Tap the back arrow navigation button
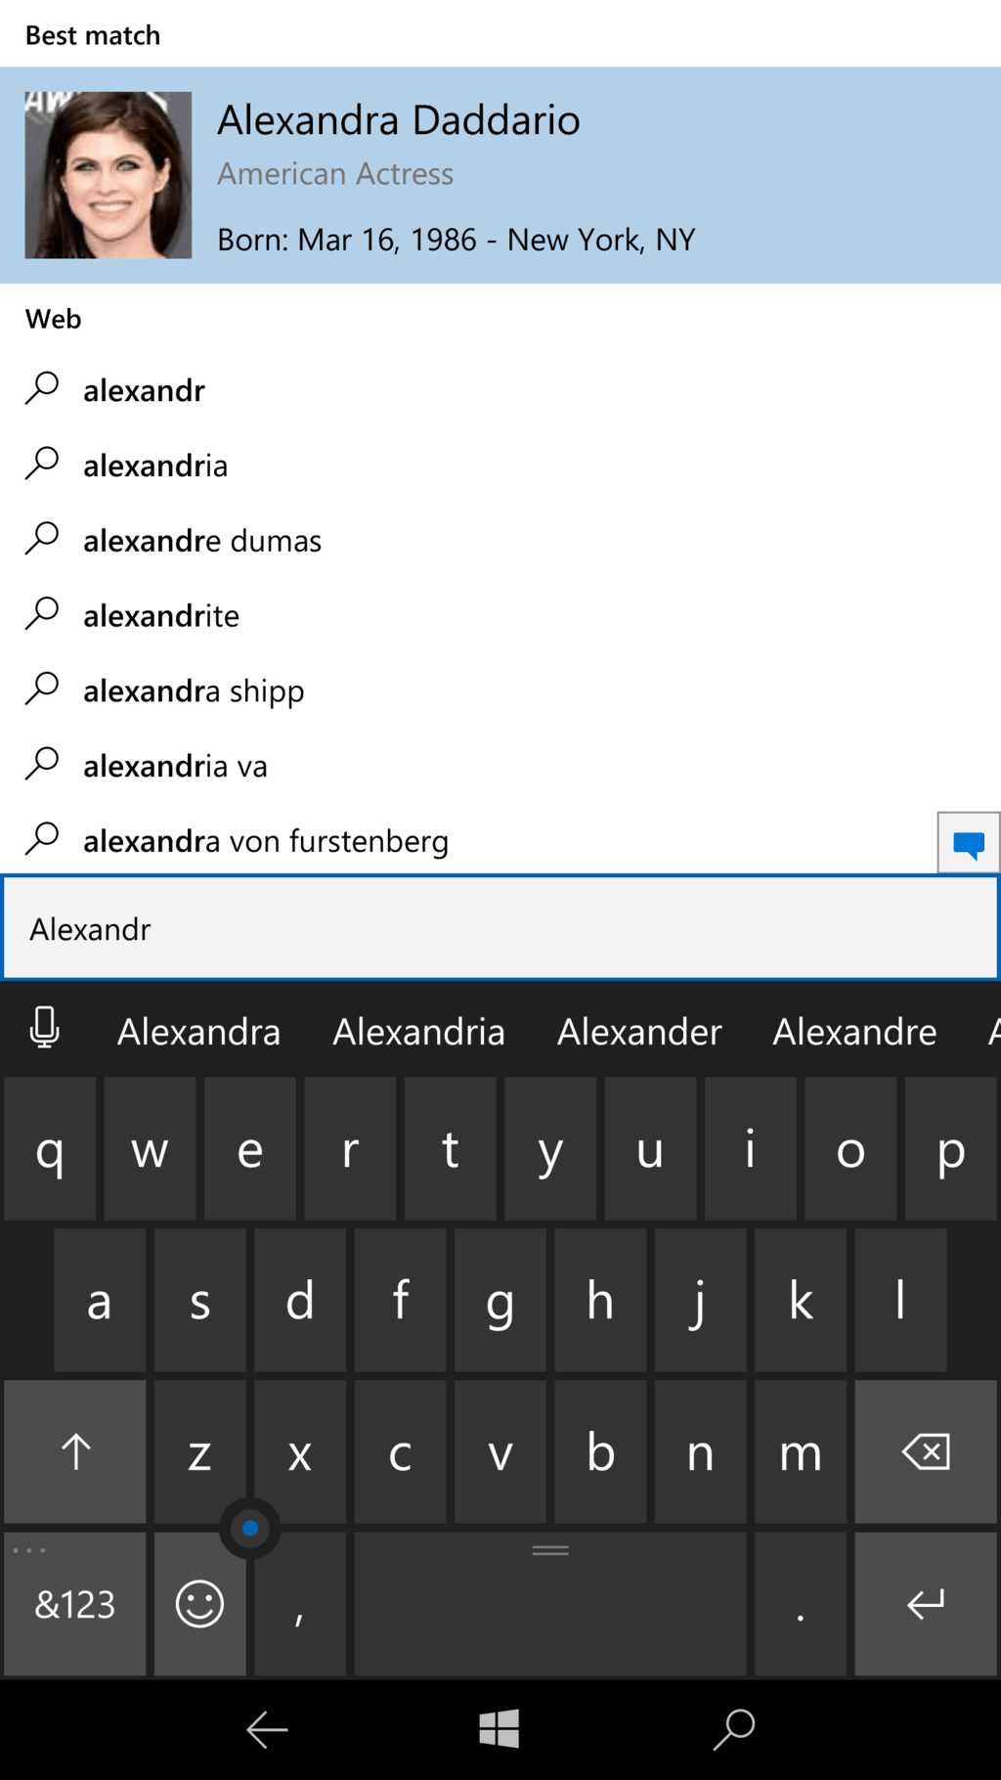Image resolution: width=1001 pixels, height=1780 pixels. pos(266,1729)
